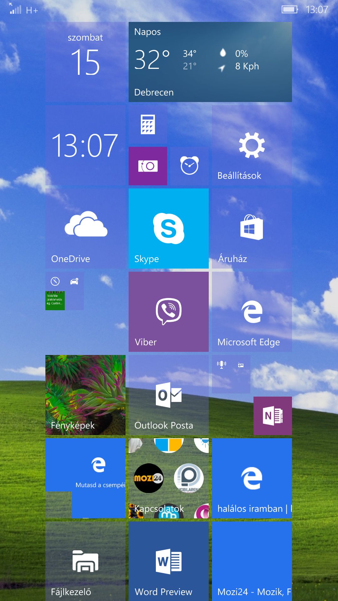Tap the Mozi24 contact circle
Screen dimensions: 338x601
pos(149,478)
